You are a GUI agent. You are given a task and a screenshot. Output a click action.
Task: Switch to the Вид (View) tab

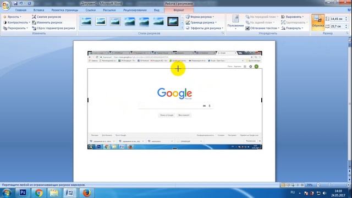click(157, 10)
